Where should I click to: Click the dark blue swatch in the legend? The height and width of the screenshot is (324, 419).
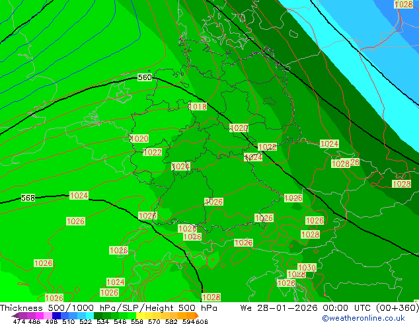pyautogui.click(x=56, y=315)
